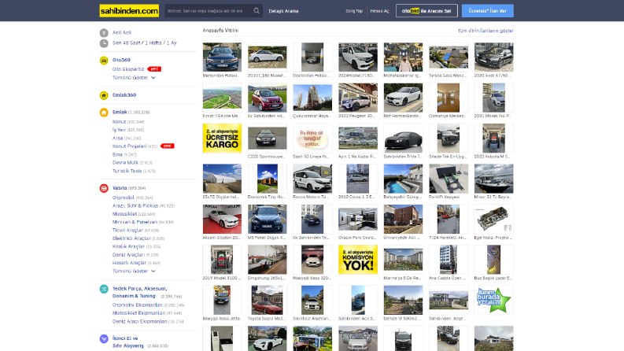
Task: Expand Tümünü Göster under Vasıta
Action: point(134,271)
